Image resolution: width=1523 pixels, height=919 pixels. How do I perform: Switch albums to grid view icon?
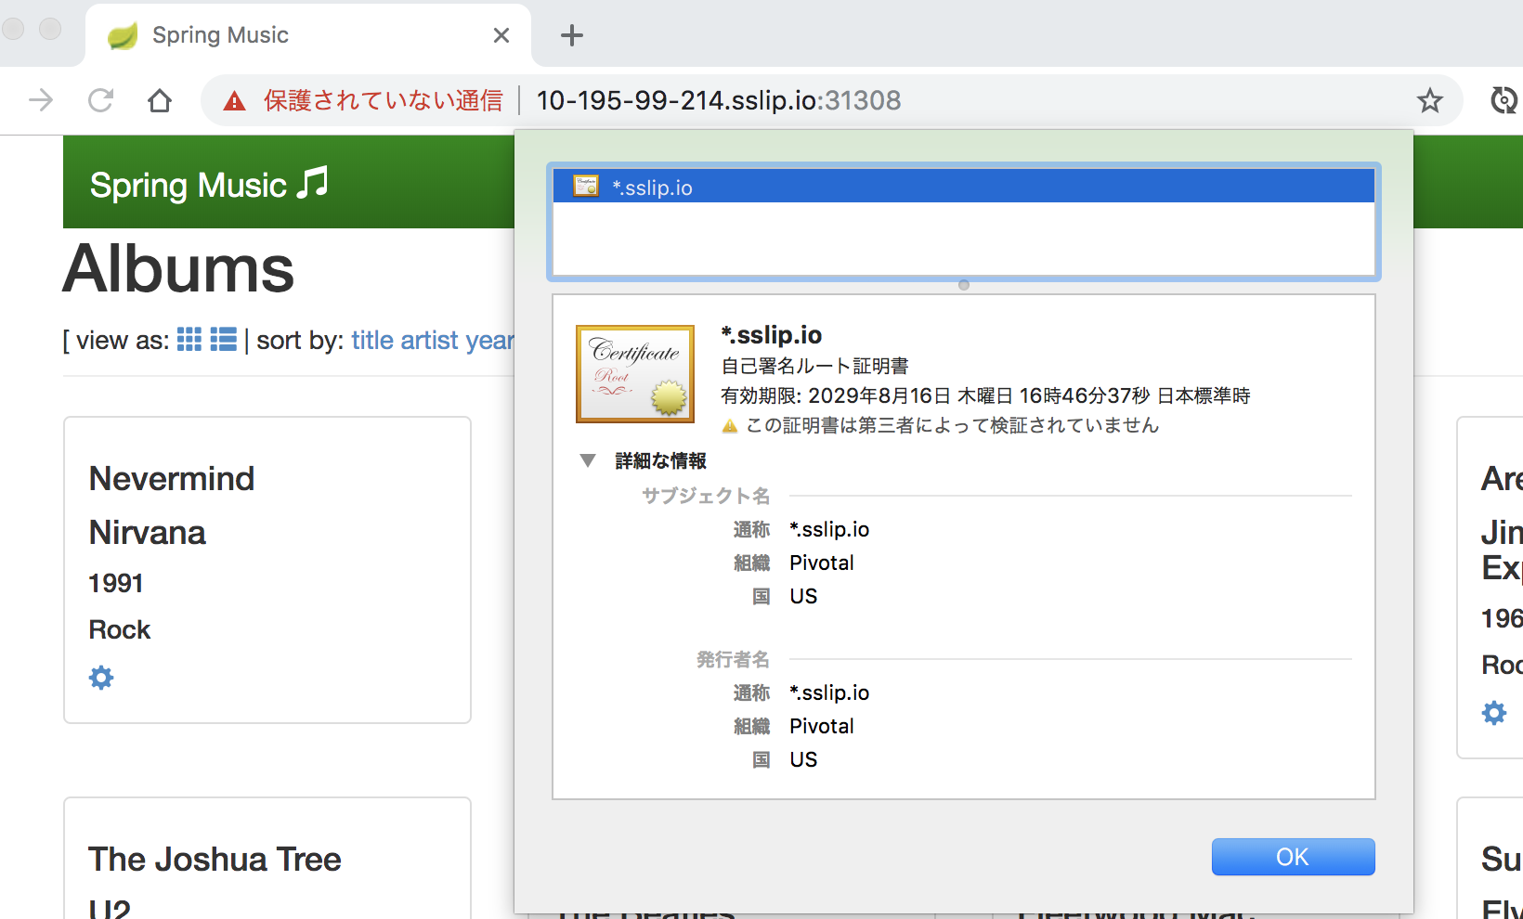point(189,340)
